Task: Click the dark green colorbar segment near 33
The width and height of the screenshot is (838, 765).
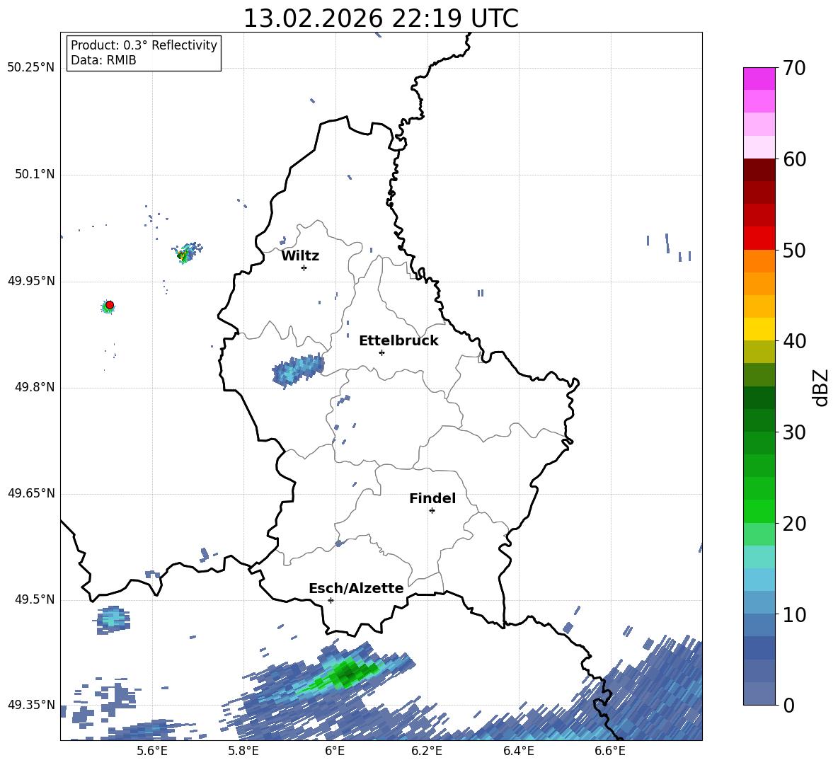Action: click(x=759, y=398)
